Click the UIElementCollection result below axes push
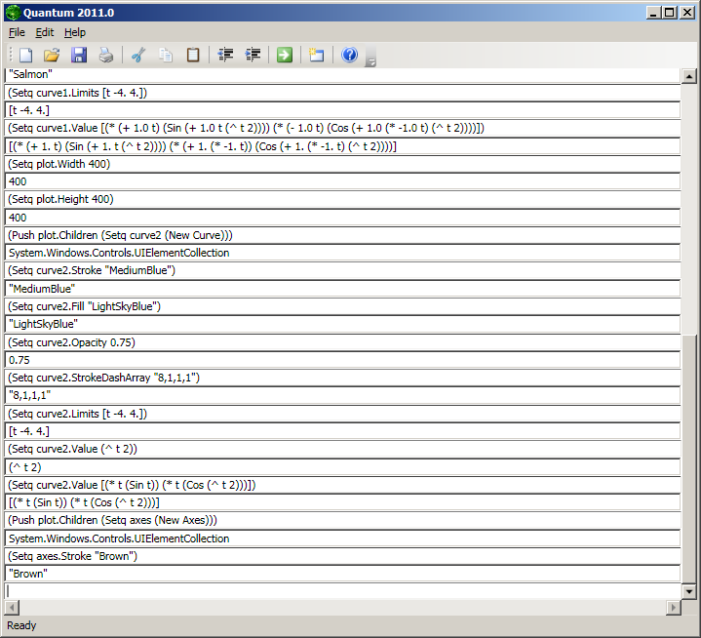701x638 pixels. pos(342,538)
